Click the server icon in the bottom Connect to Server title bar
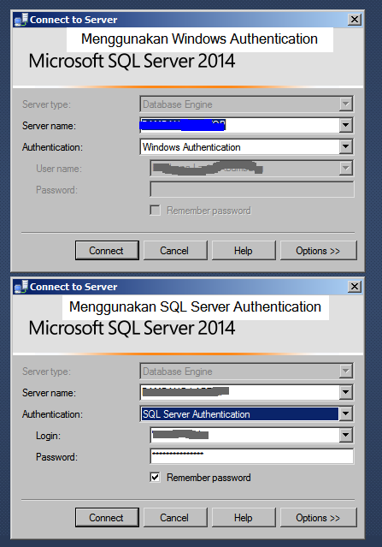The width and height of the screenshot is (382, 547). click(x=21, y=287)
